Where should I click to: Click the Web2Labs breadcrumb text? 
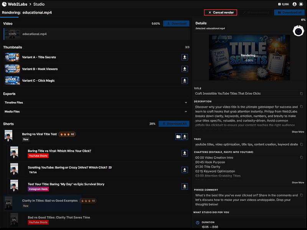[x=18, y=4]
